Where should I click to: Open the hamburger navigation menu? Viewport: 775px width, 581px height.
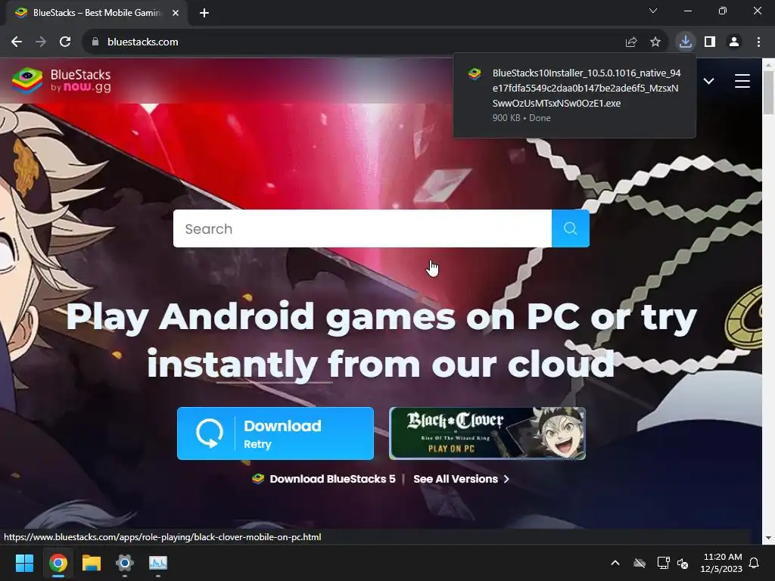742,81
